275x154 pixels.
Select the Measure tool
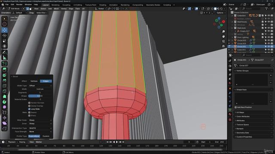click(x=5, y=58)
